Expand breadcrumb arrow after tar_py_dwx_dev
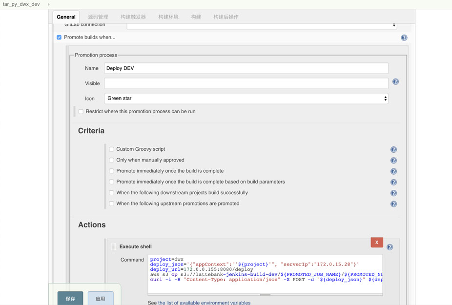Image resolution: width=452 pixels, height=305 pixels. 49,4
